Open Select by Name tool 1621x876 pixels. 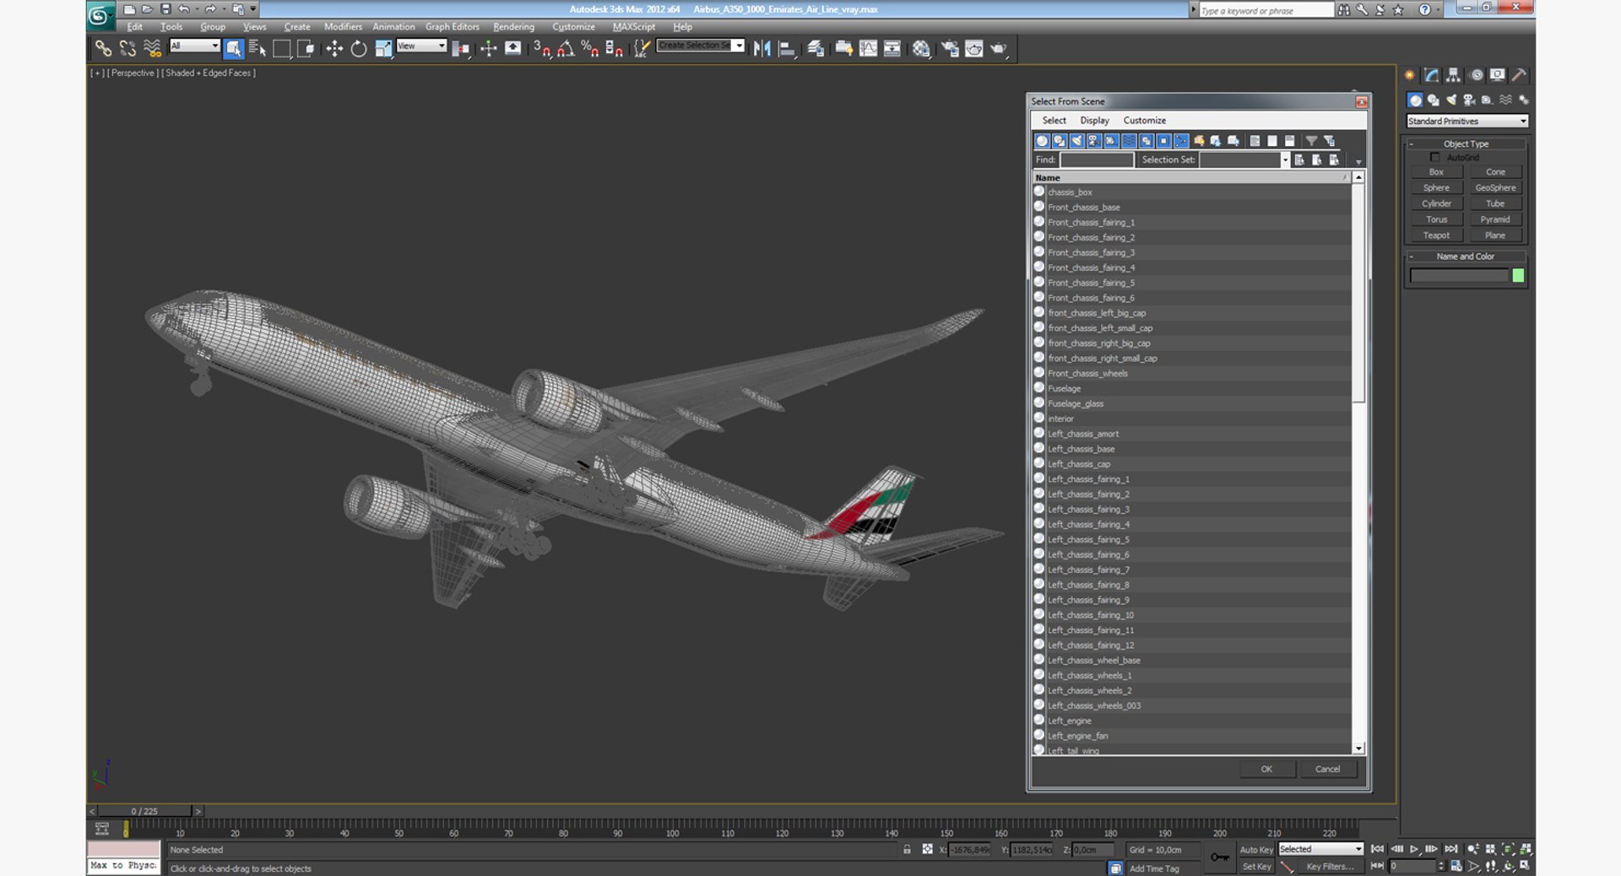(x=258, y=49)
